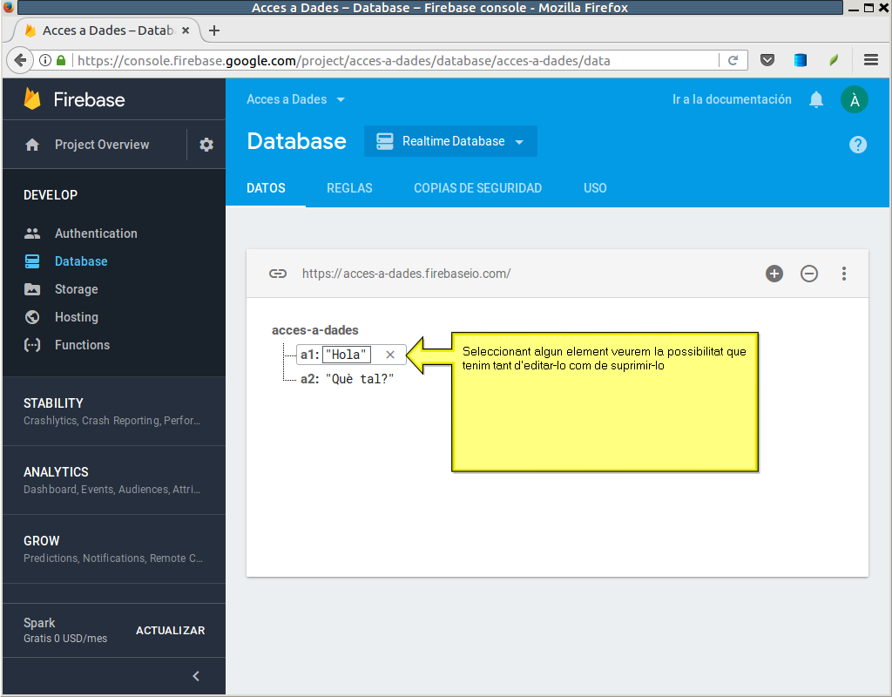Select the a2 "Què tal?" node

[x=347, y=379]
